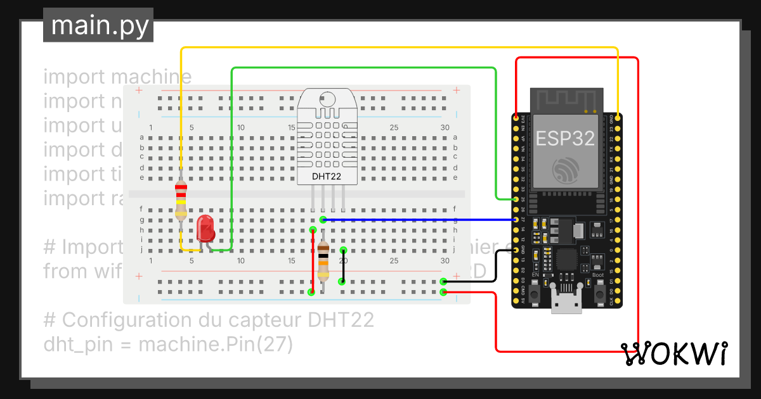Click the 'from wif' code line
761x399 pixels.
[x=82, y=271]
